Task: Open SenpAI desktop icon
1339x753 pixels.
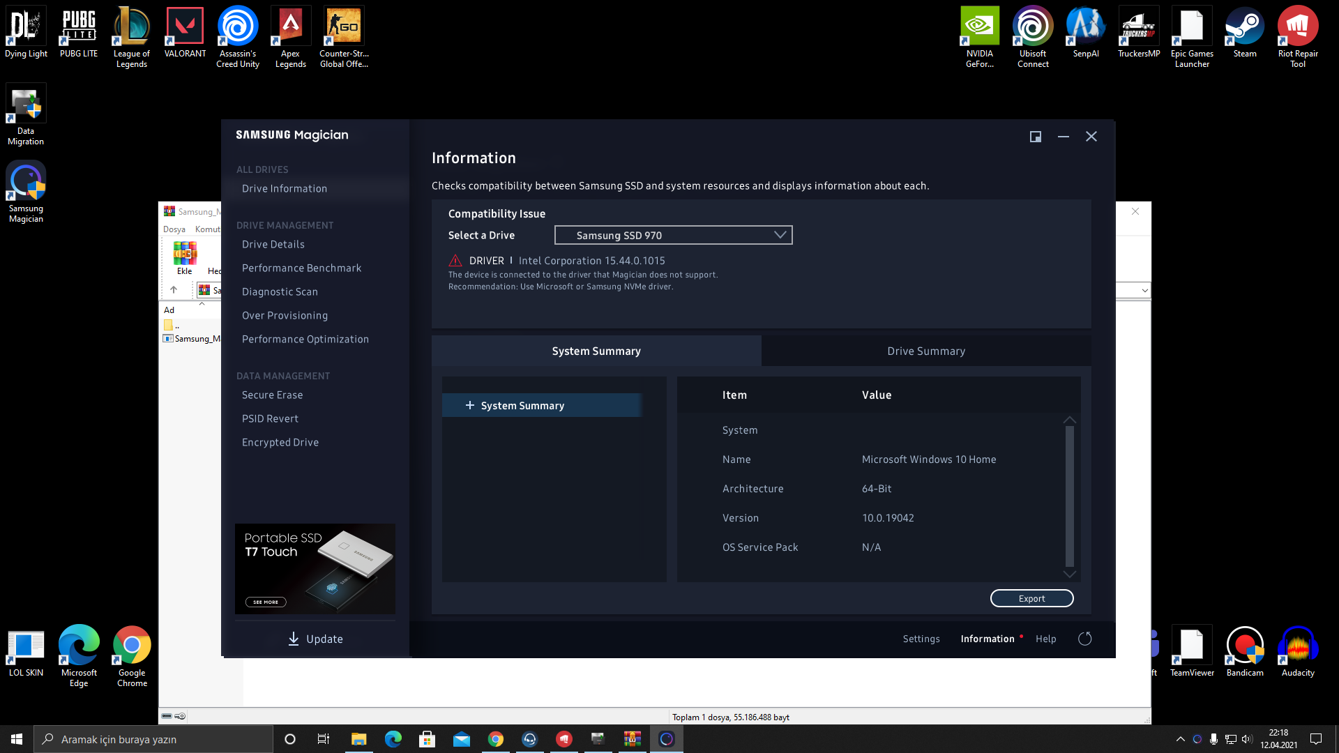Action: click(1086, 33)
